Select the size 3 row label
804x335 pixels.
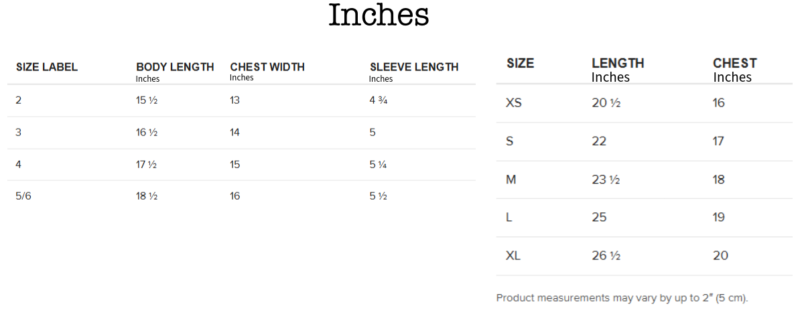coord(19,133)
